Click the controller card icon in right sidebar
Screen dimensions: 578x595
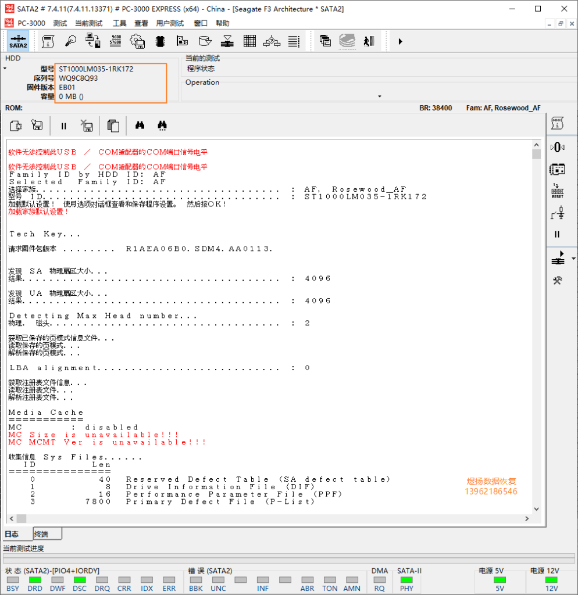point(557,169)
